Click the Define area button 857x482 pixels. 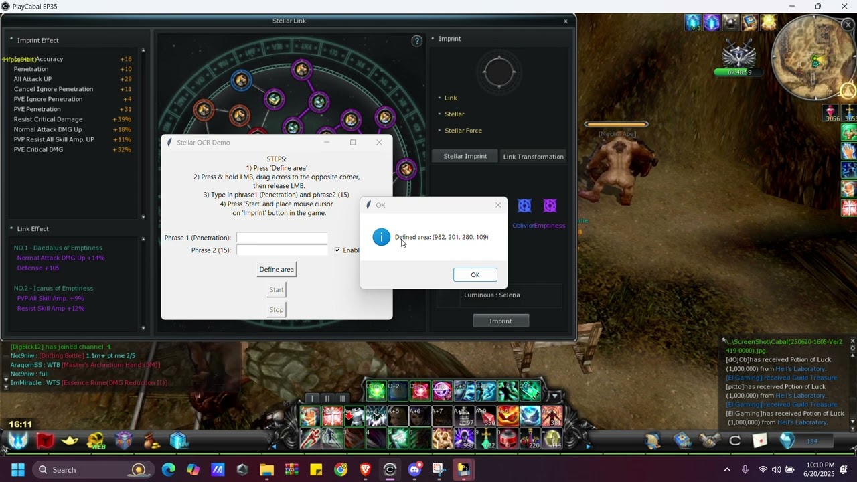point(277,270)
